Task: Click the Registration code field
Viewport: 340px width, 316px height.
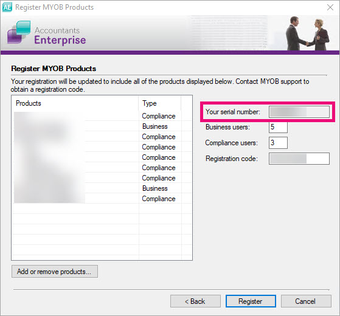Action: 299,159
